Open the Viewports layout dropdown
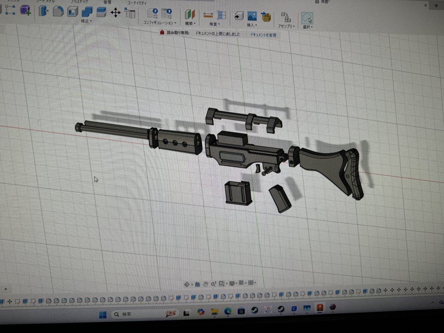Image resolution: width=444 pixels, height=333 pixels. point(252,283)
